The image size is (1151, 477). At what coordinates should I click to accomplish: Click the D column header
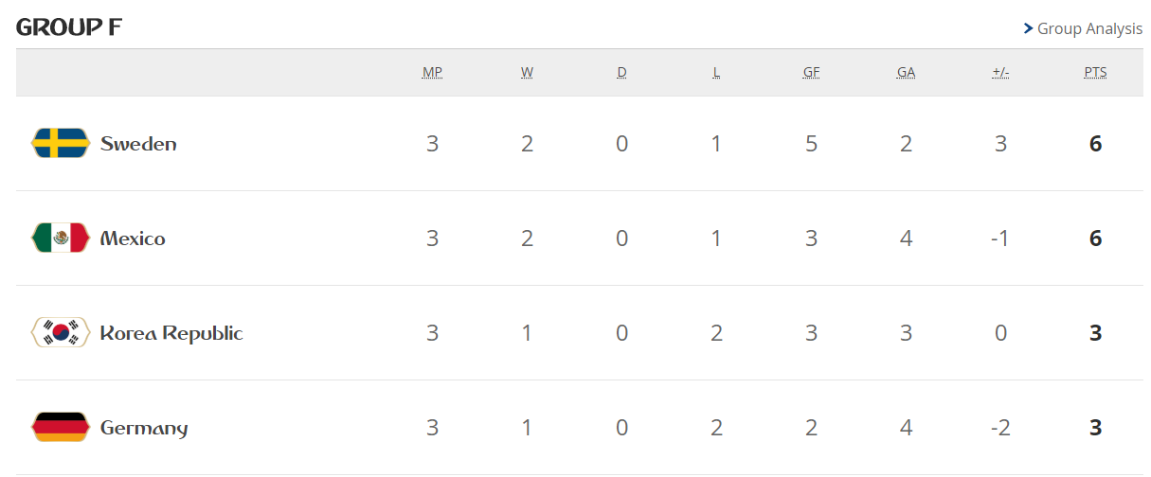(x=621, y=73)
